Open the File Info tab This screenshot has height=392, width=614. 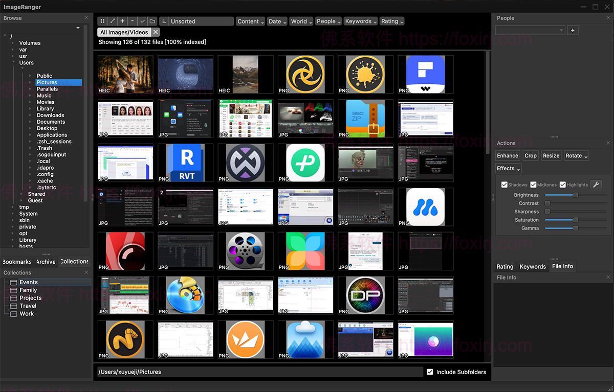[x=562, y=266]
